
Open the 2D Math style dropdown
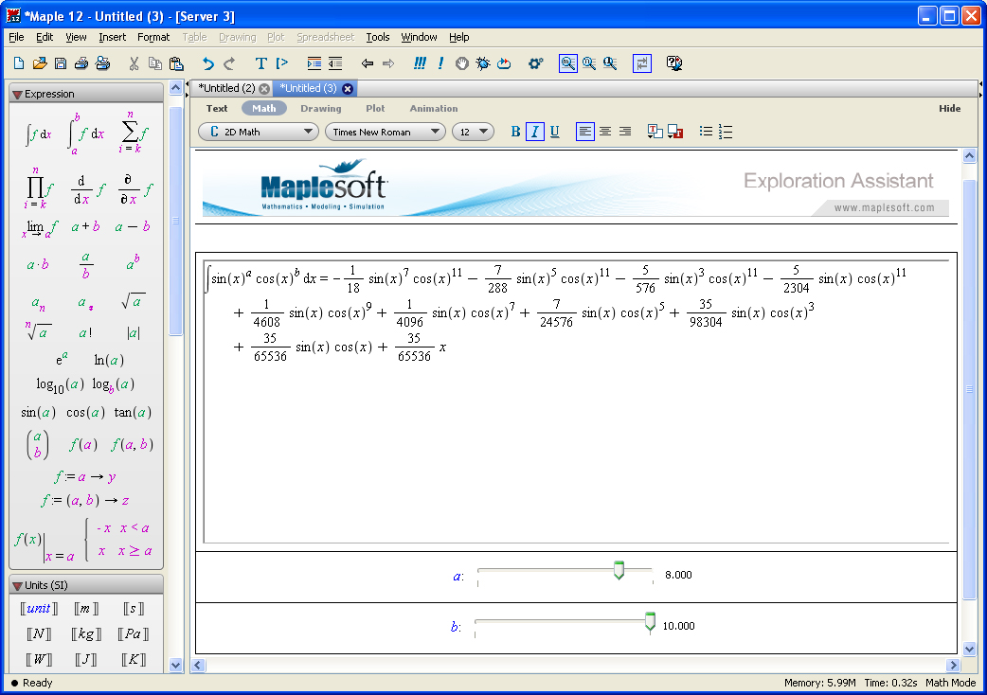coord(258,132)
